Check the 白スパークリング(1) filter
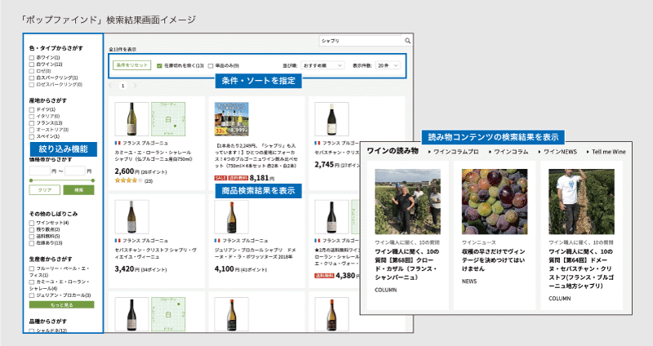The width and height of the screenshot is (653, 346). (x=32, y=78)
